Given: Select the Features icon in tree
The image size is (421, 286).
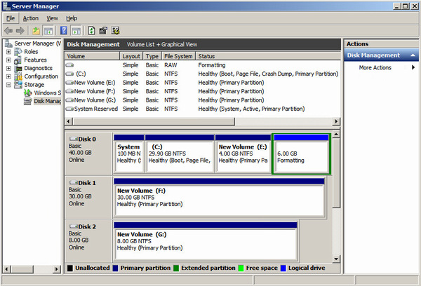Looking at the screenshot, I should [18, 60].
